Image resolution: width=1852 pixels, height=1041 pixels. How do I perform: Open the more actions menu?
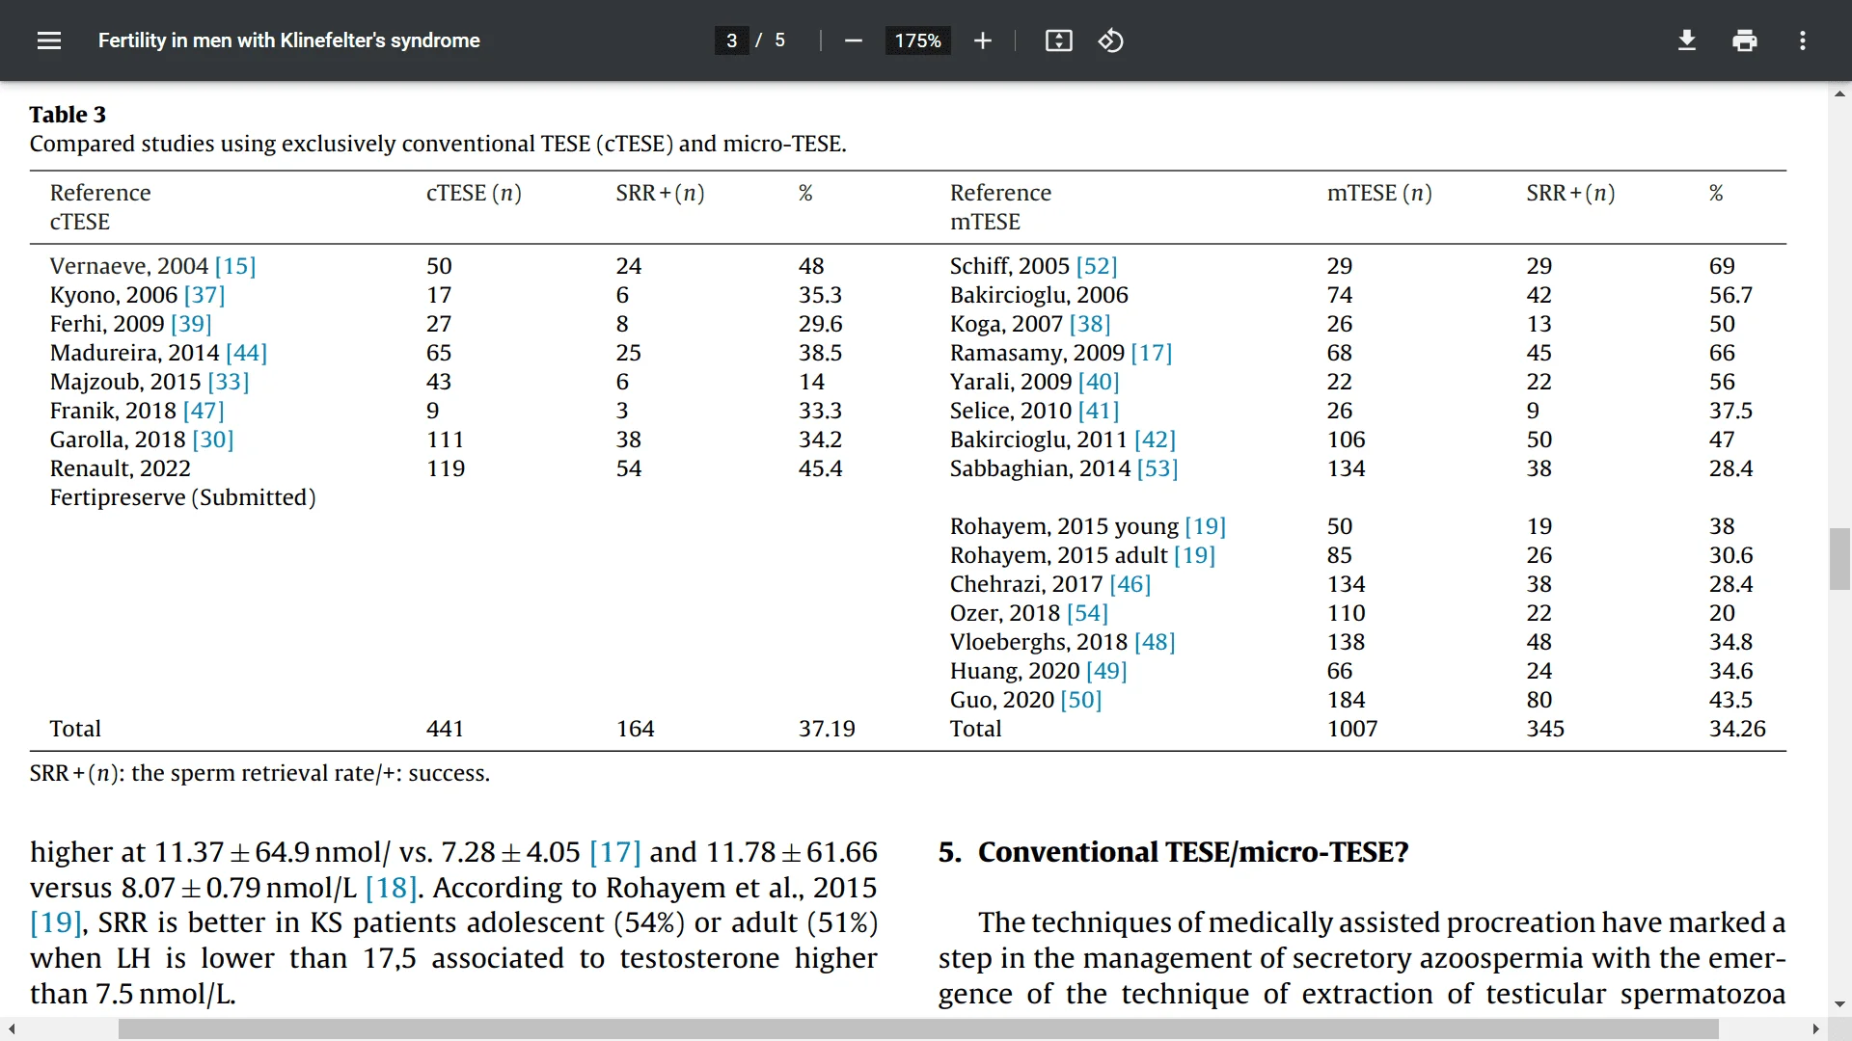click(x=1802, y=40)
